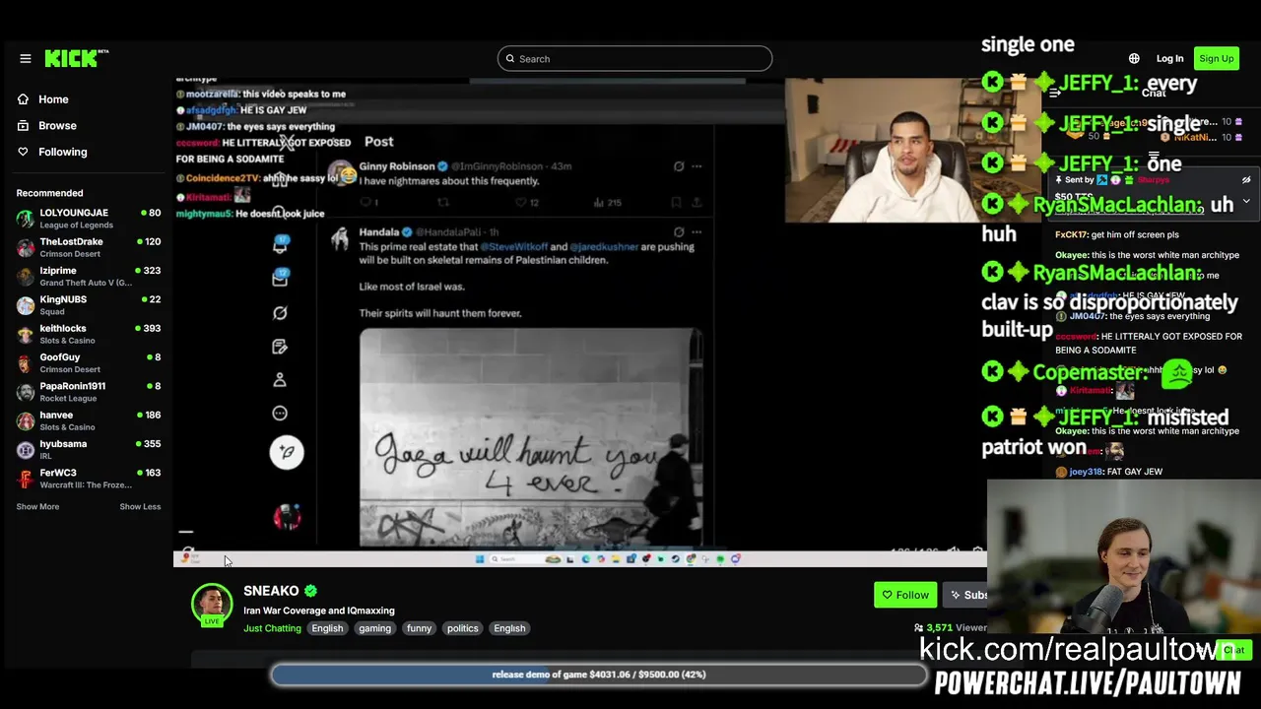Hide the pinned message eye icon

tap(1246, 180)
